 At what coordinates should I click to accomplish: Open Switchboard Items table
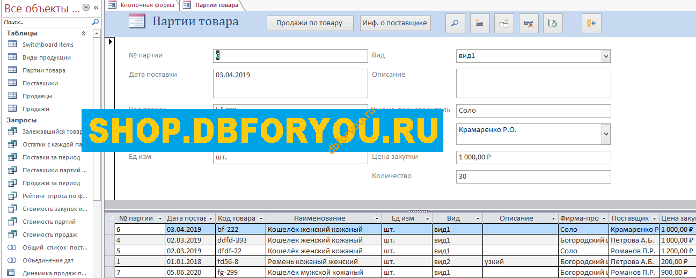[x=48, y=45]
